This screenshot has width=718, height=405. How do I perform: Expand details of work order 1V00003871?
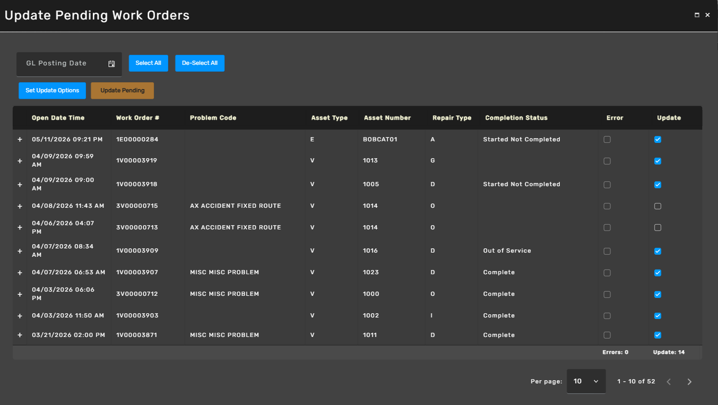[20, 335]
